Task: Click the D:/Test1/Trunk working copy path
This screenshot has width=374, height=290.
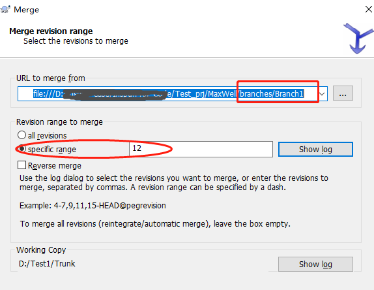Action: (x=47, y=264)
